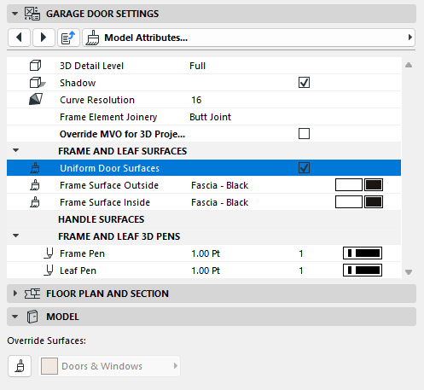Click the 3D Detail Level cube icon
424x390 pixels.
pos(35,66)
